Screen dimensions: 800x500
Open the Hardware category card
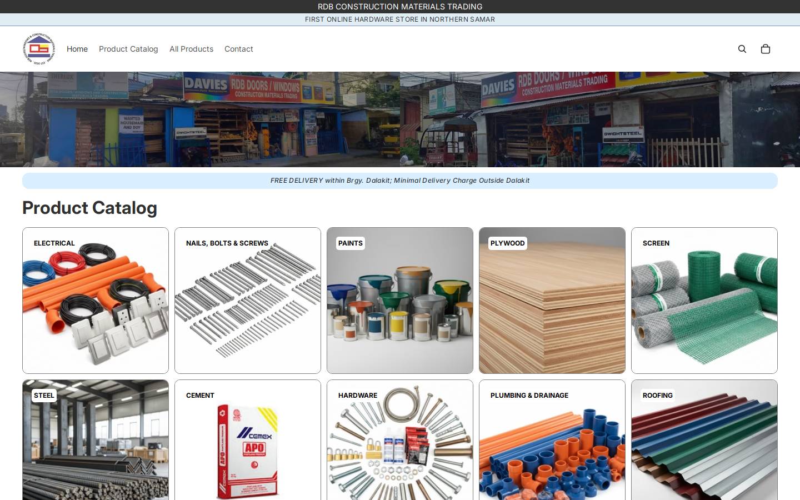[400, 440]
